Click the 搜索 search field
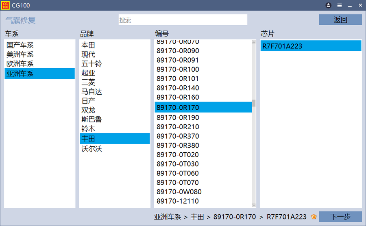Image resolution: width=366 pixels, height=226 pixels. (x=183, y=20)
